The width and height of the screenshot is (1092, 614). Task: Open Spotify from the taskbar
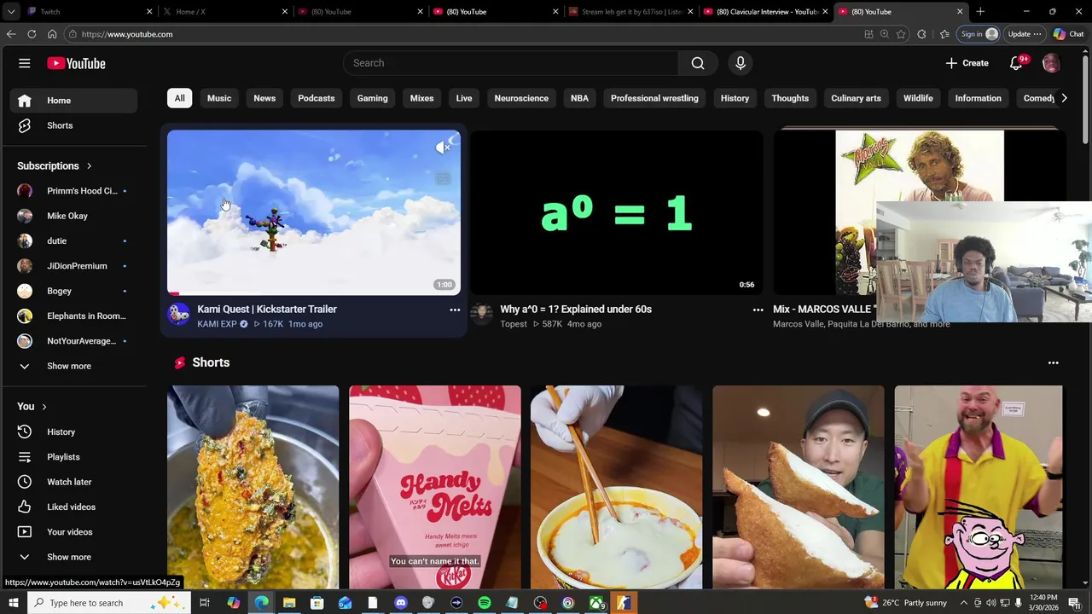pos(484,603)
